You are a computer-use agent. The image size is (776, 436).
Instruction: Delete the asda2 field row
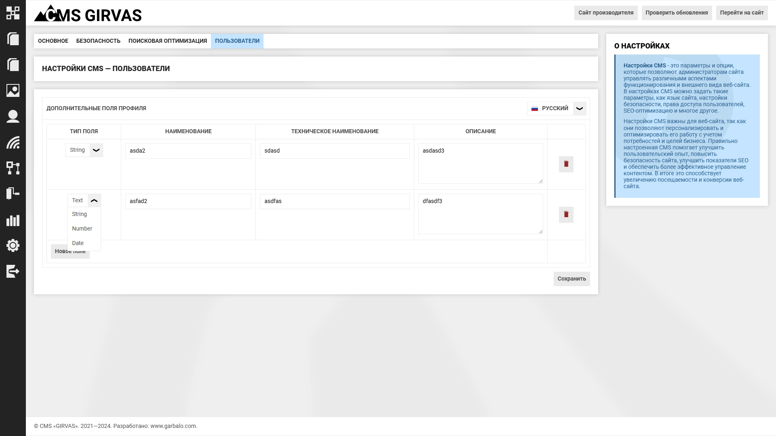[x=566, y=164]
